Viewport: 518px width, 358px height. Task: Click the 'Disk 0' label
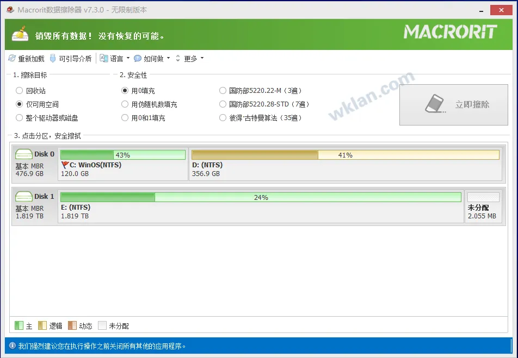(44, 154)
